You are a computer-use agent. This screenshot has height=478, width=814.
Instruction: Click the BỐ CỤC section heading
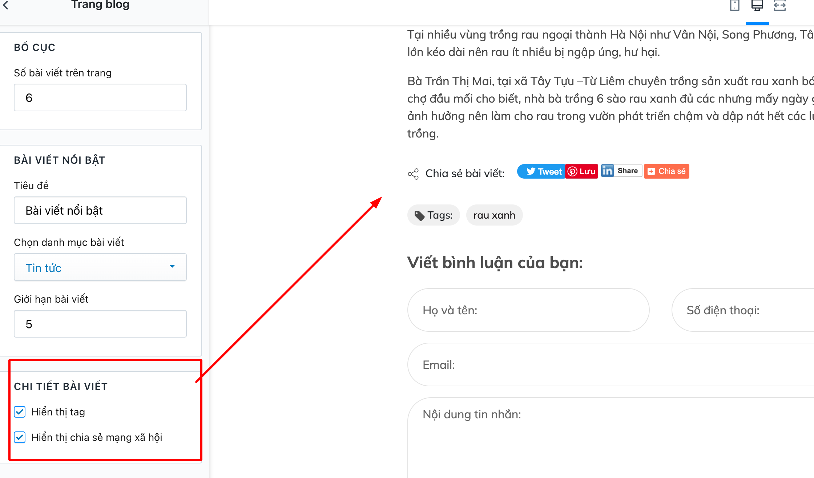click(x=35, y=48)
